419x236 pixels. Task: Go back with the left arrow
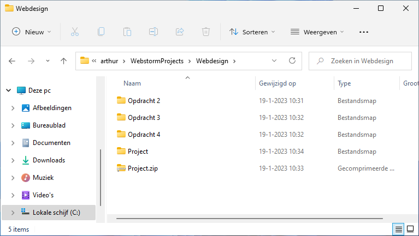(12, 61)
